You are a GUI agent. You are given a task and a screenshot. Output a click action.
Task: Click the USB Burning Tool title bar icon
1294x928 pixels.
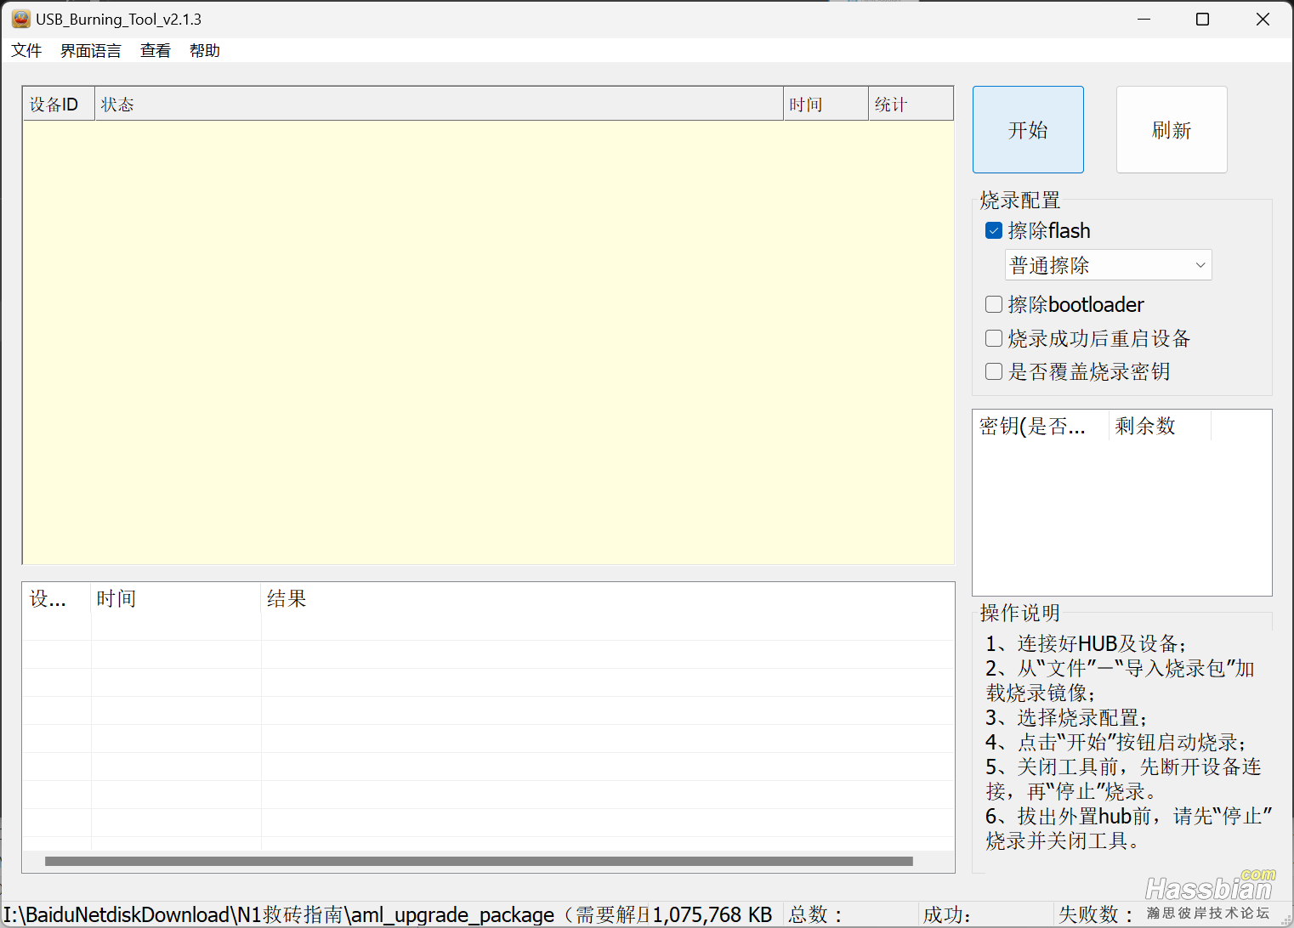click(x=20, y=19)
